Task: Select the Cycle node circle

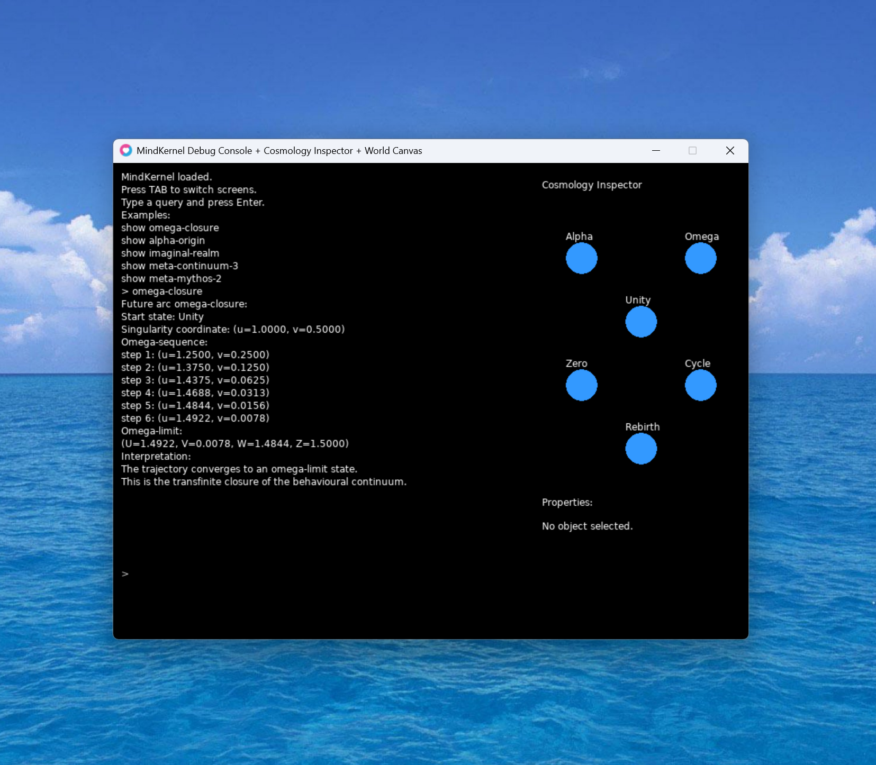Action: pyautogui.click(x=701, y=385)
